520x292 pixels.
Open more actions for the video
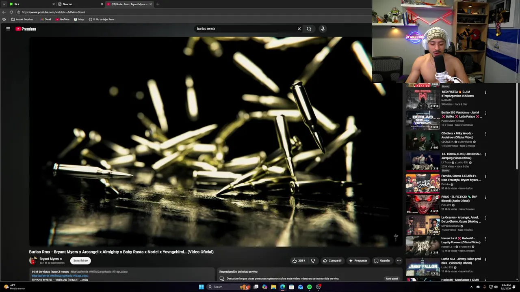pyautogui.click(x=399, y=261)
